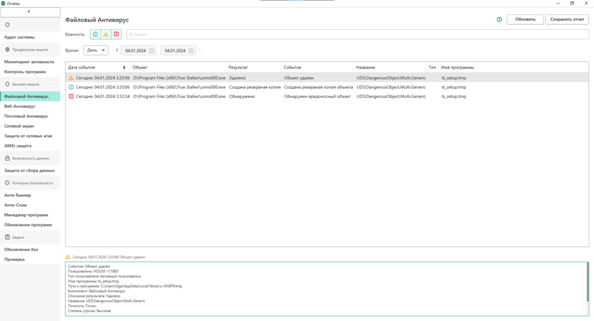Click the Обновить button

[525, 20]
